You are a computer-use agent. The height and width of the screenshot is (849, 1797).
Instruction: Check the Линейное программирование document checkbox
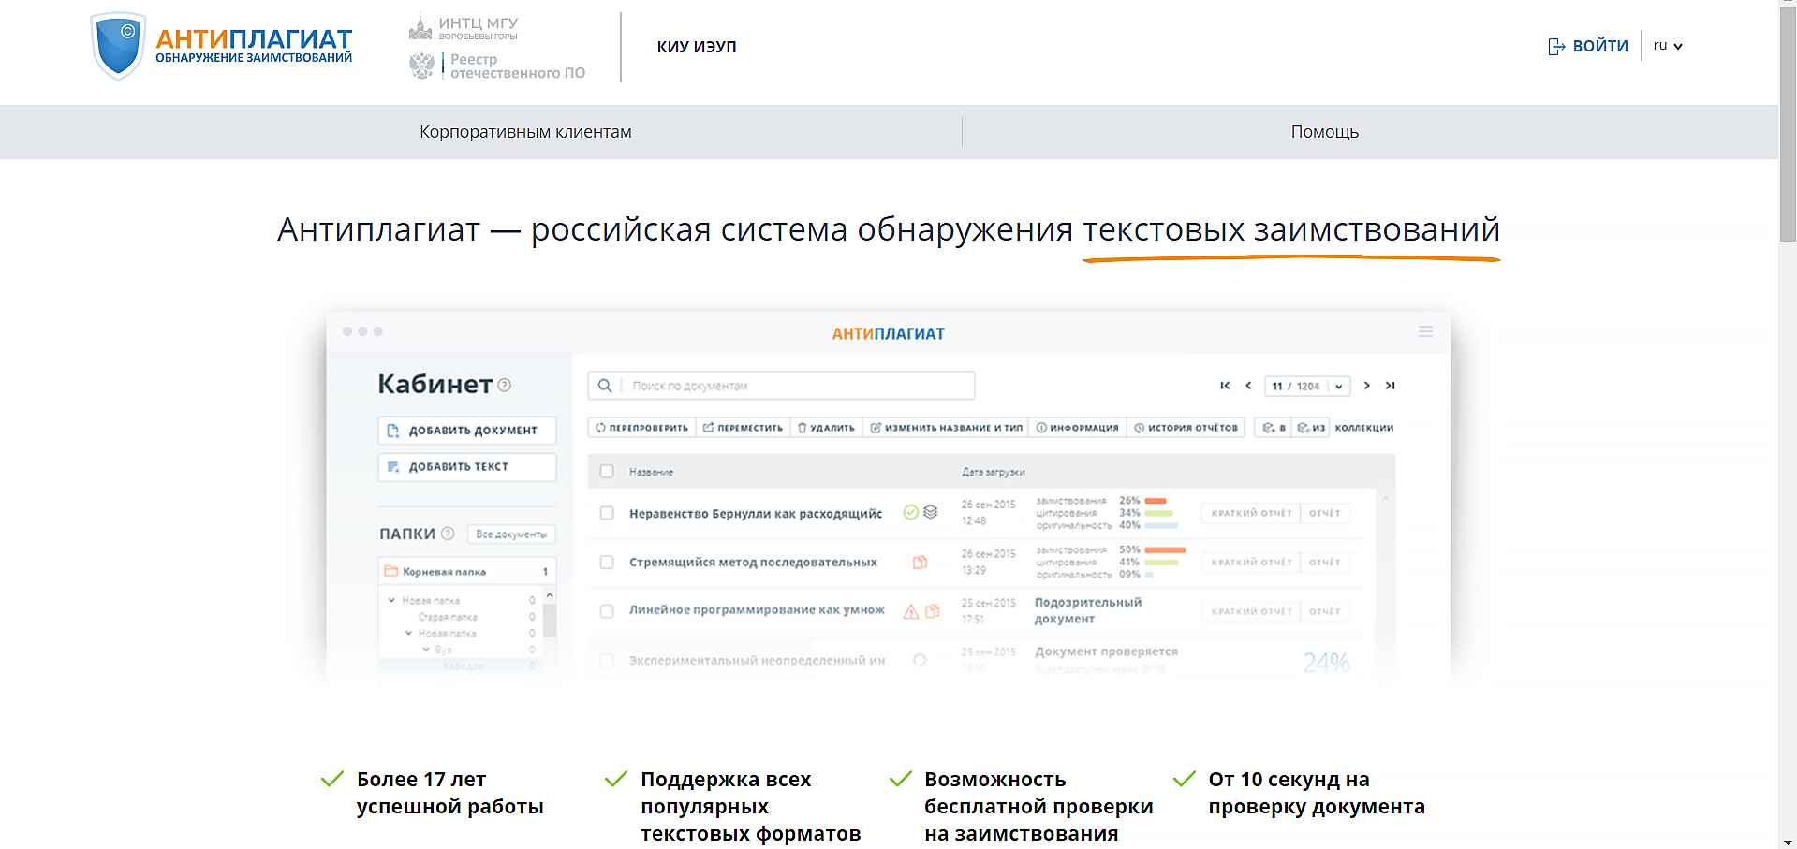(x=607, y=611)
